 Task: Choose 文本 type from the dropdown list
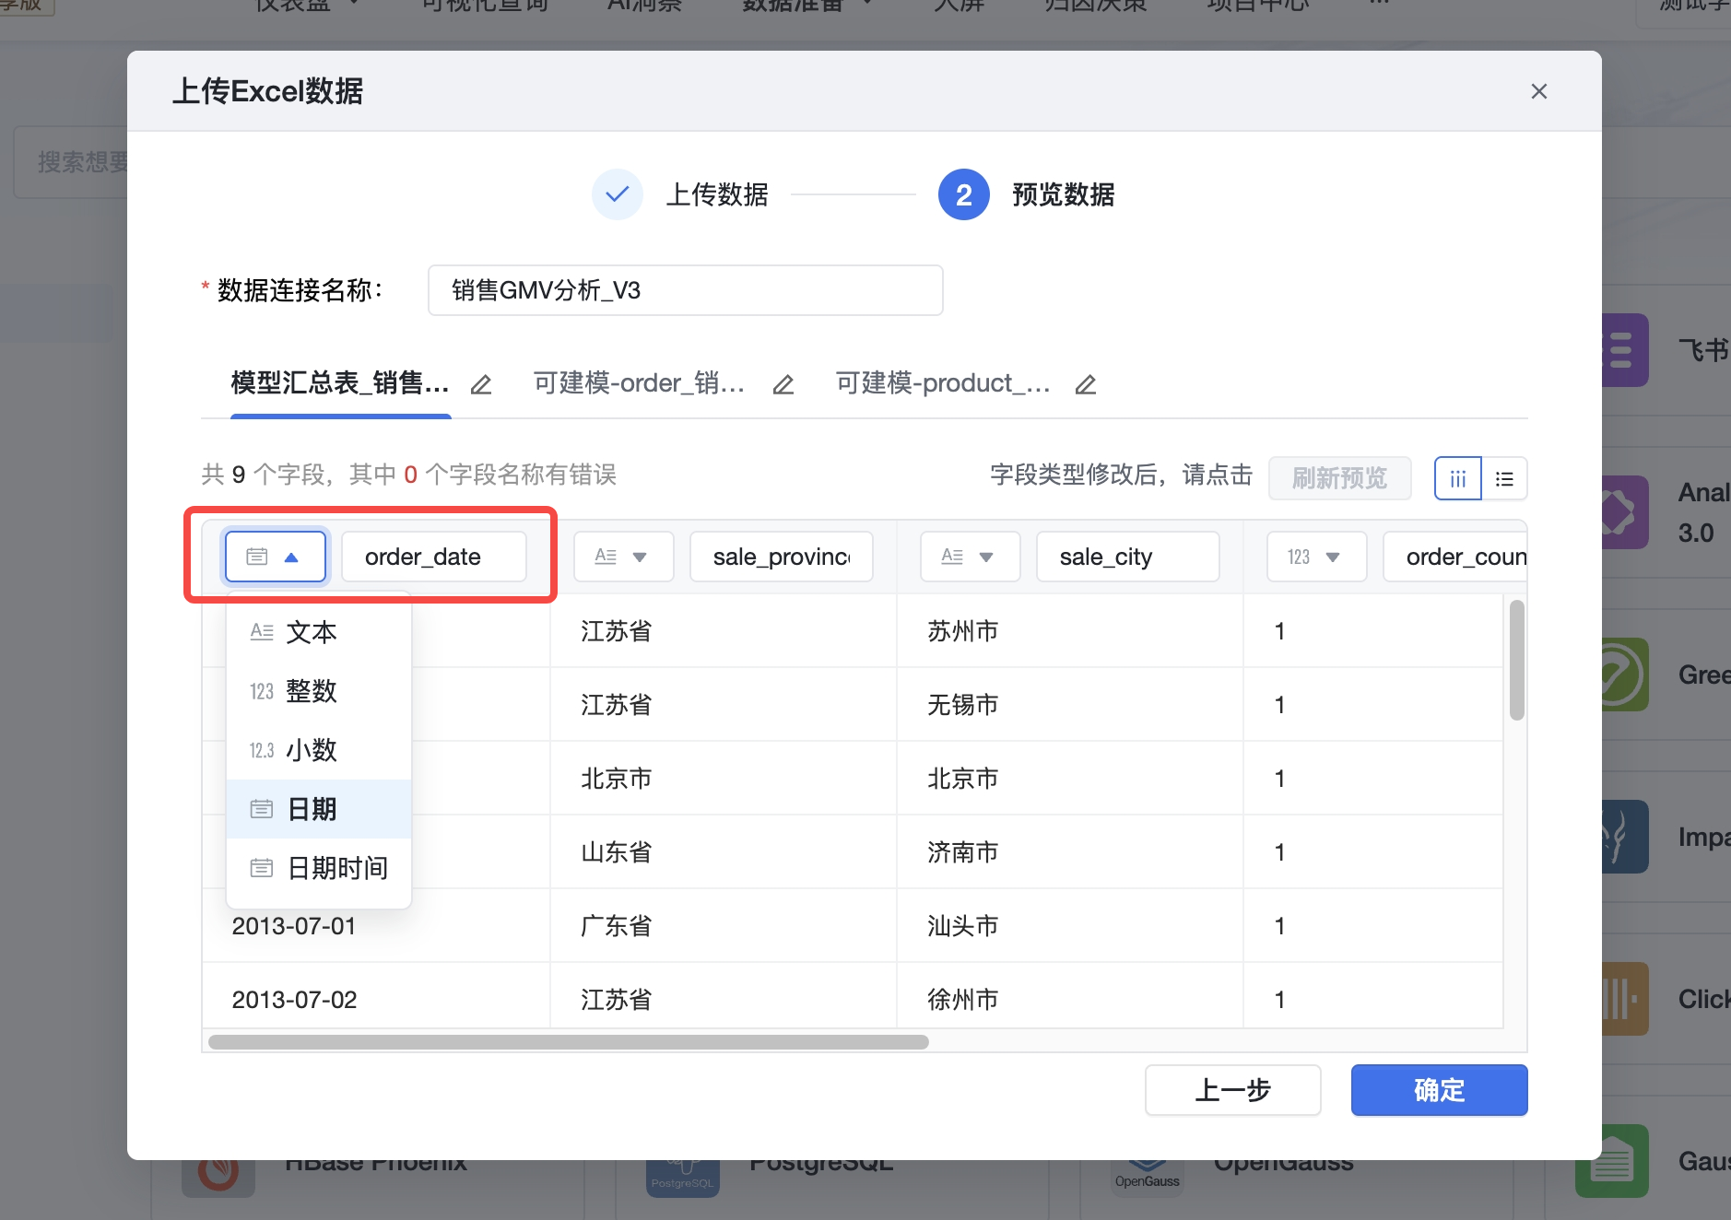(x=312, y=632)
